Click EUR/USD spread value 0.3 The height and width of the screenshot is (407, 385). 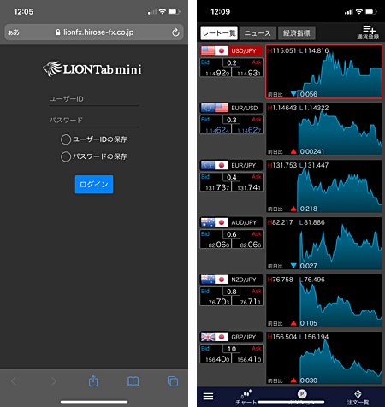click(232, 120)
